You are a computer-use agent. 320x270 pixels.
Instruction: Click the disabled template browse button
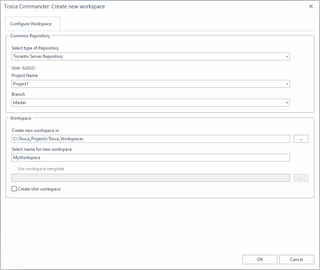pos(301,178)
